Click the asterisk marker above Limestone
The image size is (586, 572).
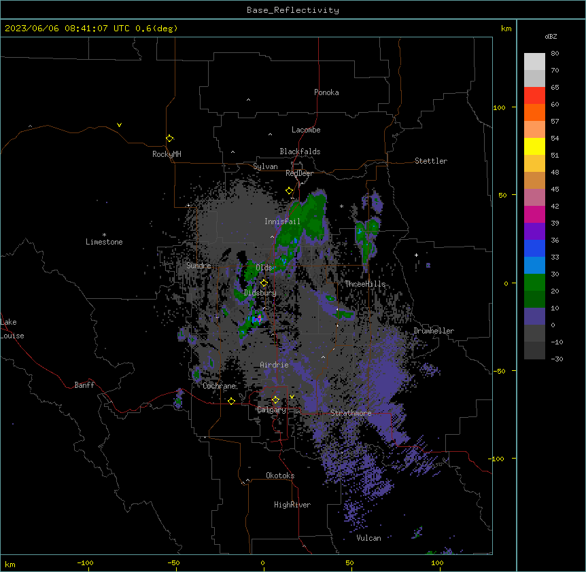pyautogui.click(x=104, y=234)
